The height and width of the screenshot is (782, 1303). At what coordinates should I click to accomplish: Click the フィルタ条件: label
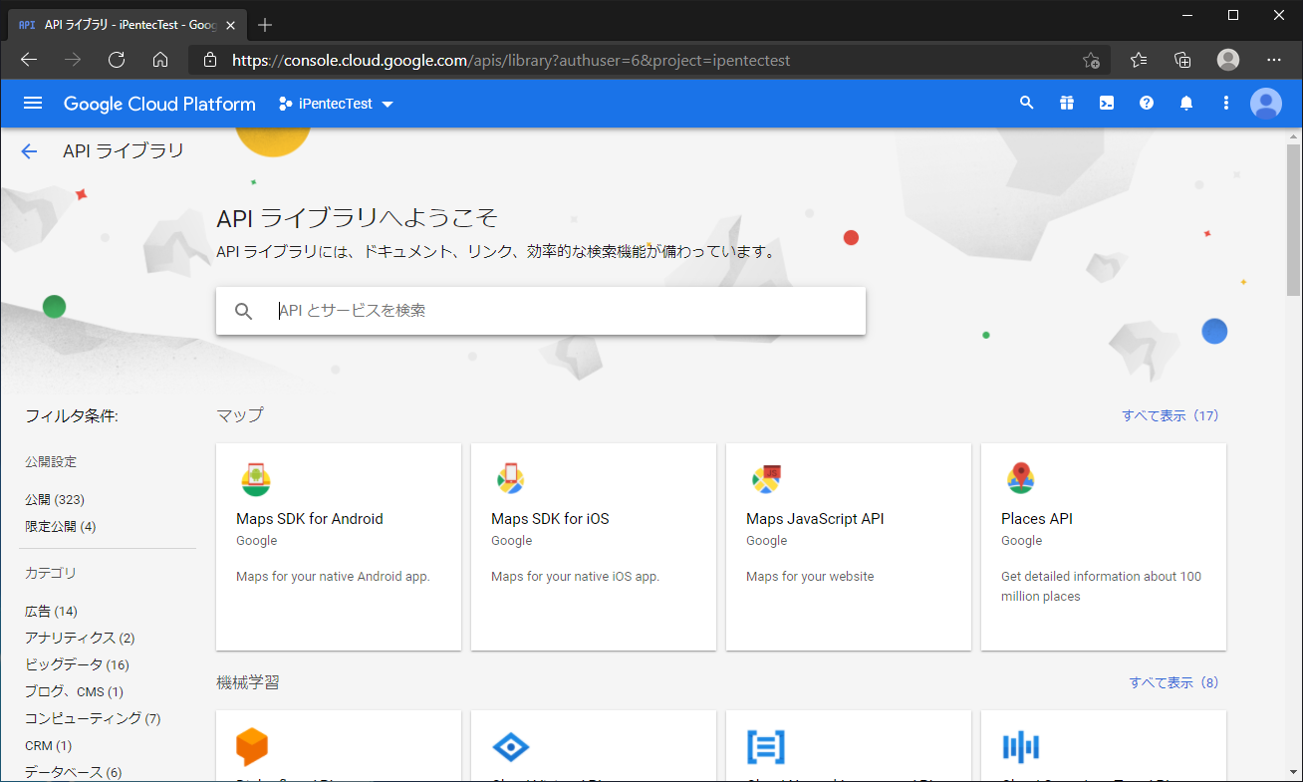[x=72, y=415]
